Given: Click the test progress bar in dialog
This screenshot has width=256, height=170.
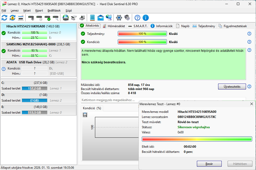Looking at the screenshot, I should coord(197,139).
